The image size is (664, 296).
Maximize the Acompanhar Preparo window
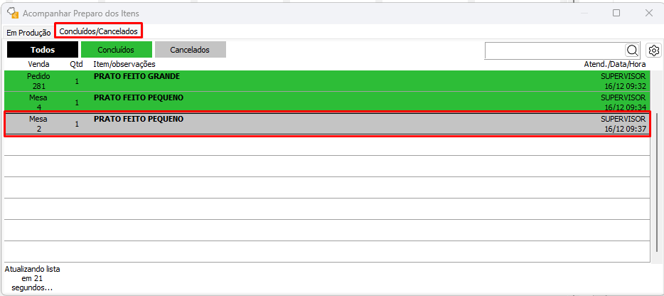click(x=616, y=13)
